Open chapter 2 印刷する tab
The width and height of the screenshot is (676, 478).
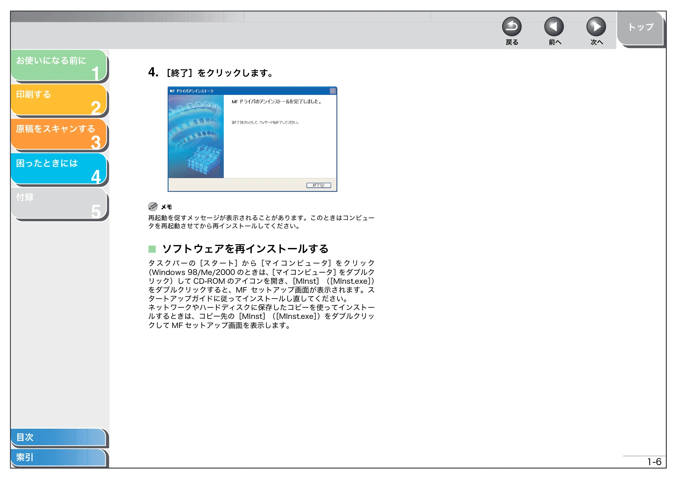click(59, 100)
